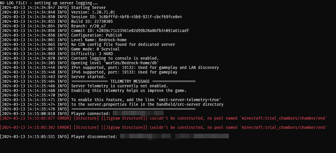The width and height of the screenshot is (336, 153).
Task: Click the Opening level 'worlds/Bedrock-home/db' line
Action: click(115, 63)
